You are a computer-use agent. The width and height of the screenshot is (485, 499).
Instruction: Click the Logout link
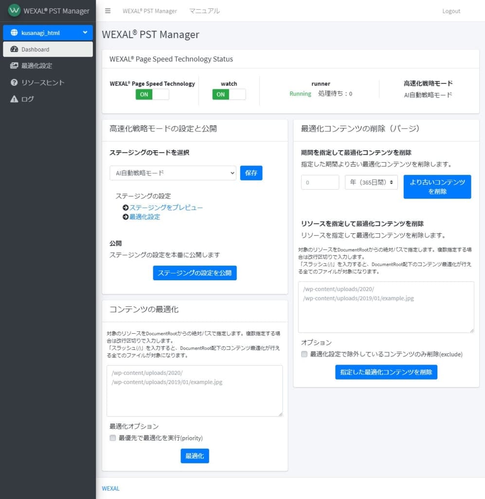point(451,11)
